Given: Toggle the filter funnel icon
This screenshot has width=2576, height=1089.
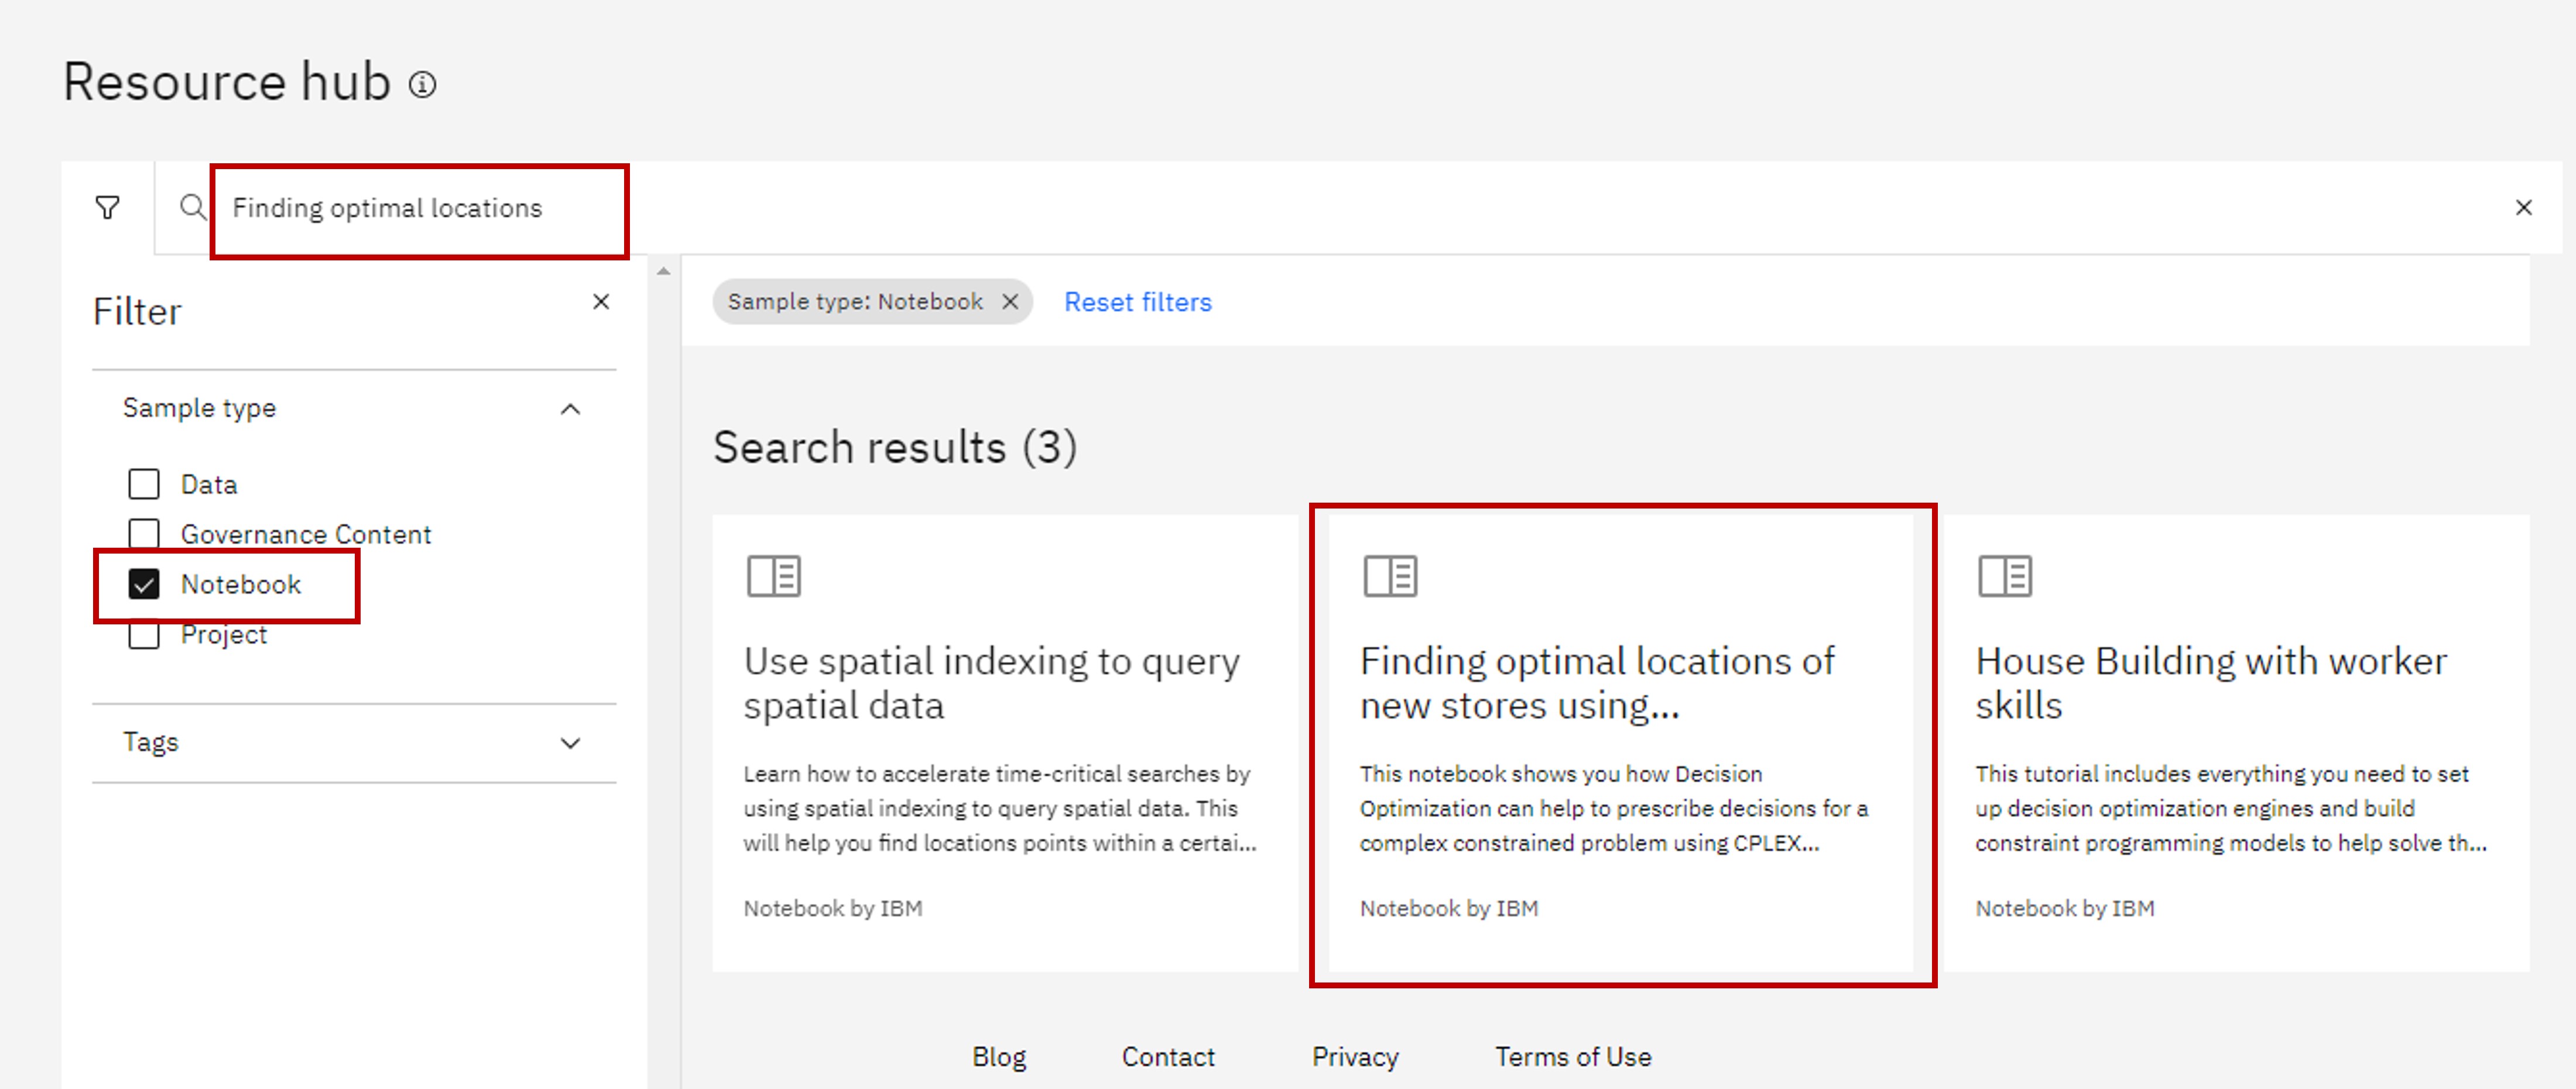Looking at the screenshot, I should [107, 208].
